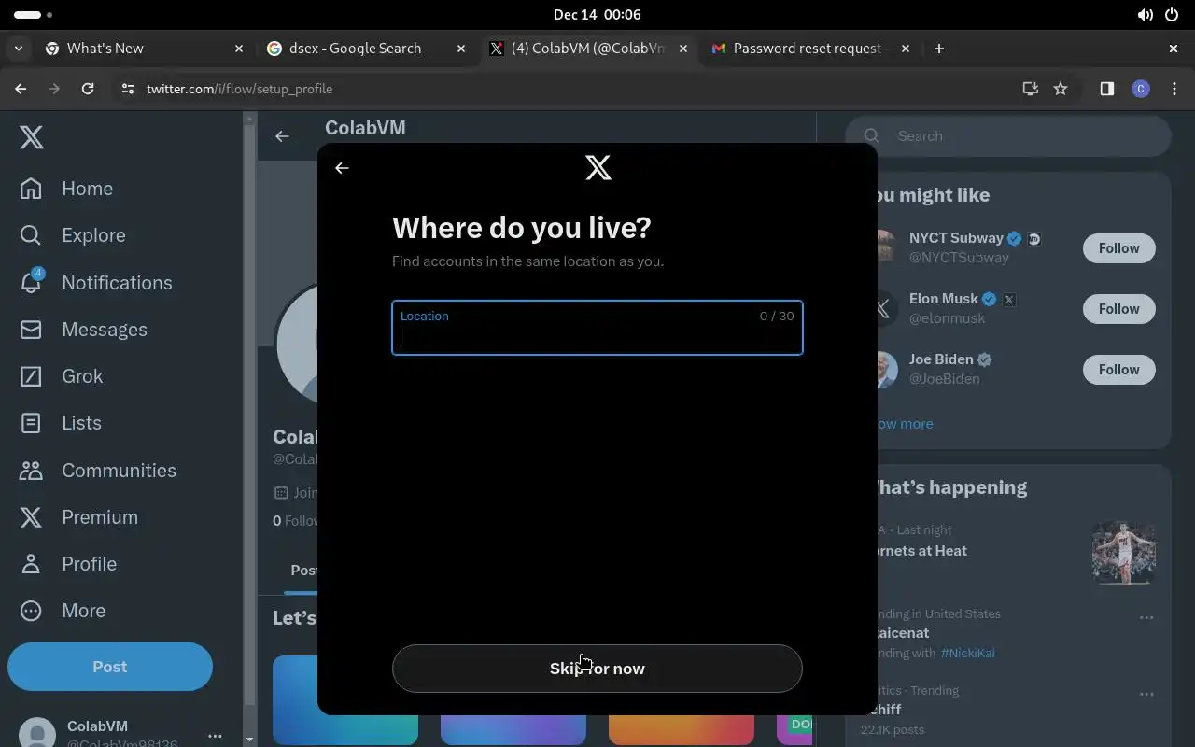The width and height of the screenshot is (1195, 747).
Task: Close the What's New tab
Action: coord(239,49)
